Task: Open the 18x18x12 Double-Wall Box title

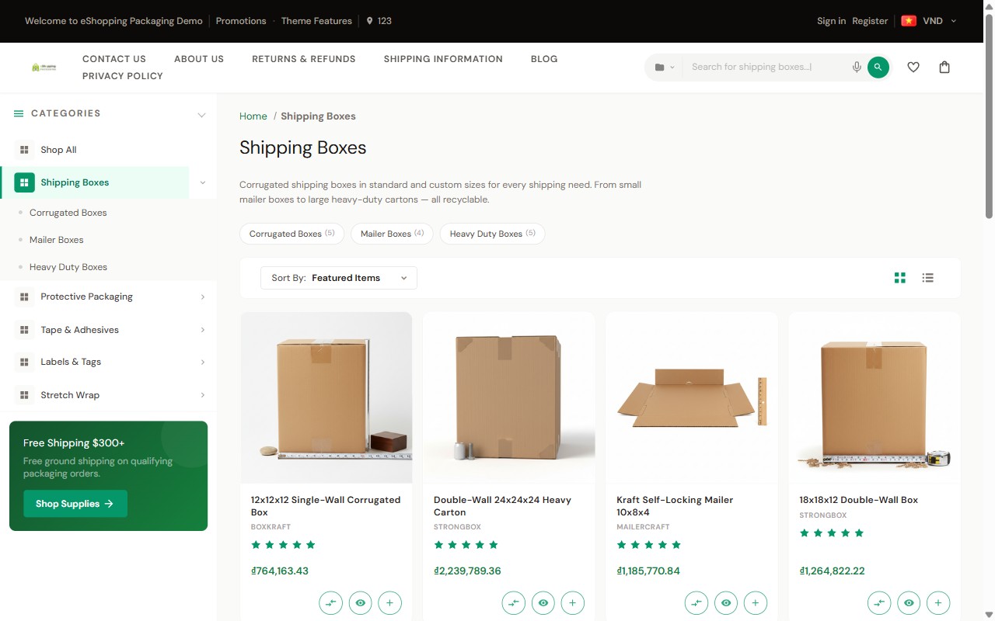Action: tap(859, 500)
